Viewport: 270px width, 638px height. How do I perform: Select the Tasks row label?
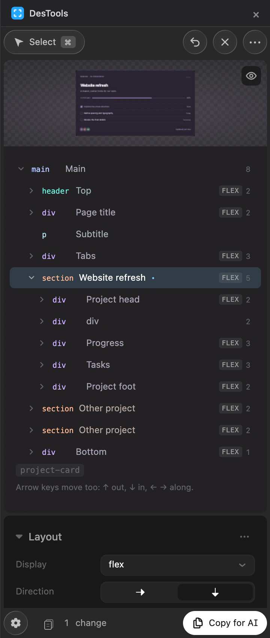pos(98,365)
